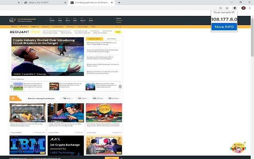Click the orange Bitcoin halving badge icon

tap(15, 98)
